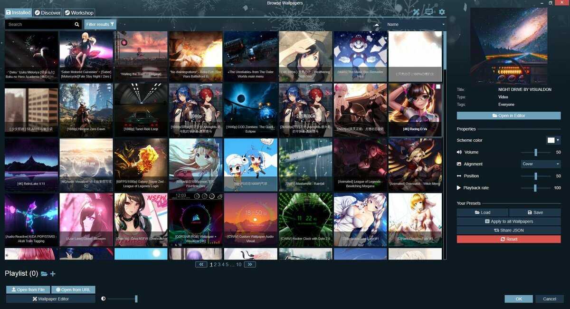570x309 pixels.
Task: Go to page 10
Action: tap(239, 264)
